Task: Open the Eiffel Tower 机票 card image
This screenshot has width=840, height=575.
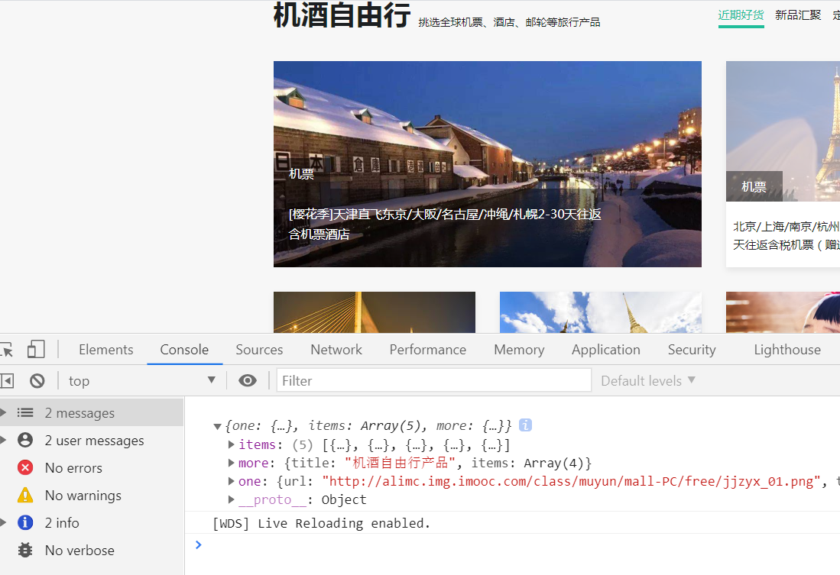Action: [x=783, y=131]
